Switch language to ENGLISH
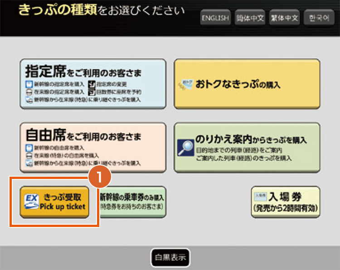Viewport: 340px width, 270px height. pos(215,18)
